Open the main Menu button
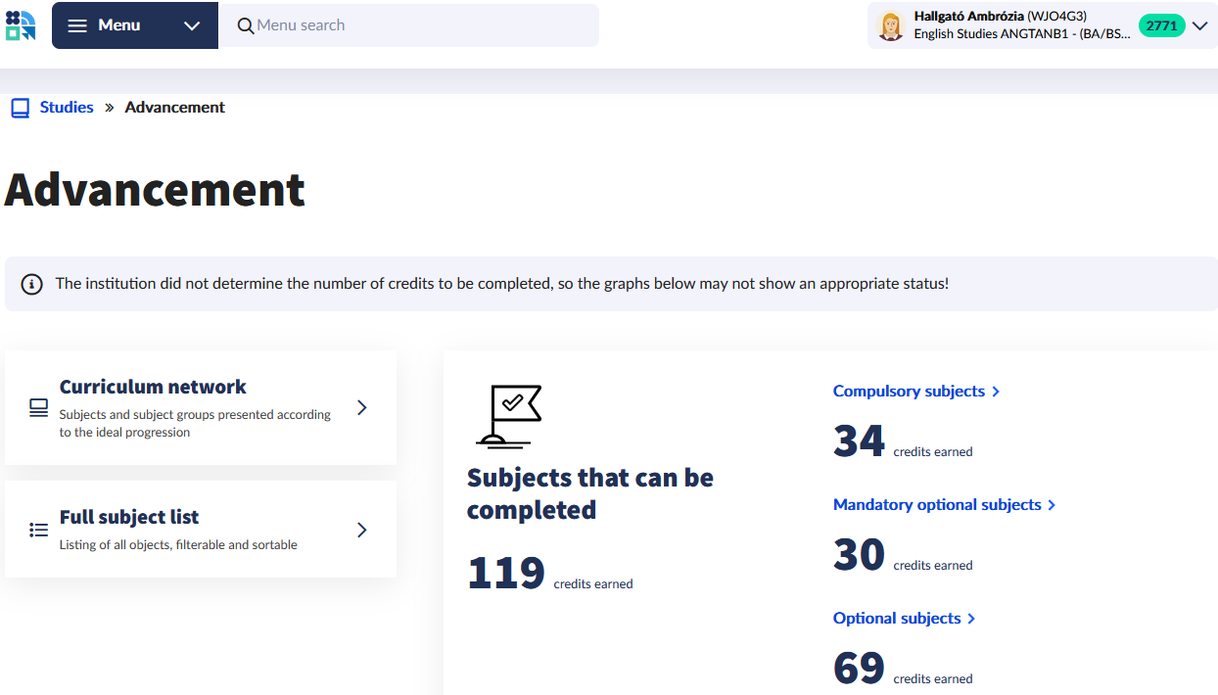 [x=118, y=25]
